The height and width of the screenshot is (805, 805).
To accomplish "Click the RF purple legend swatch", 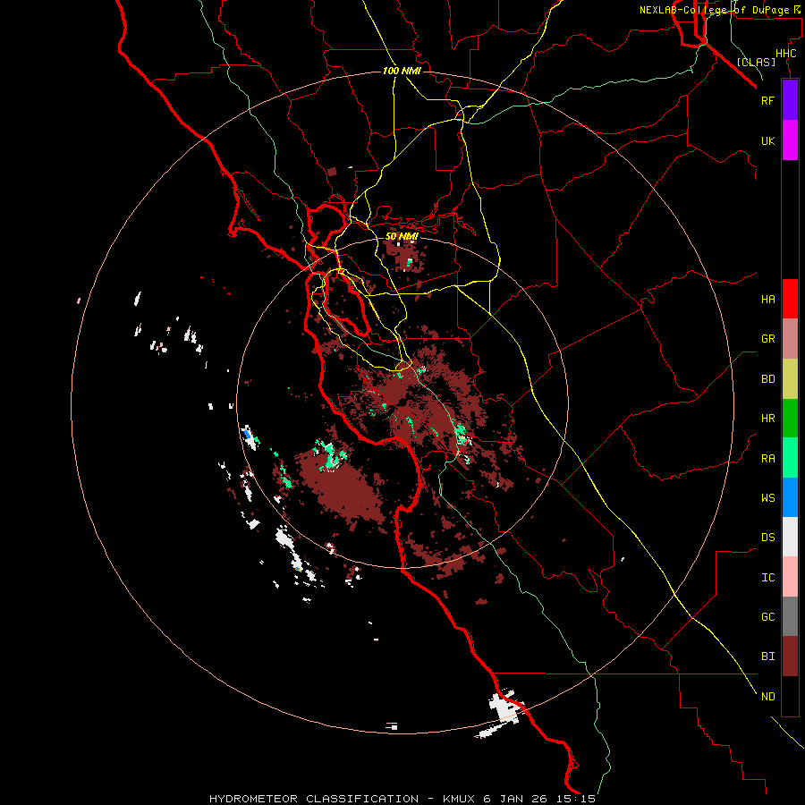I will [790, 100].
